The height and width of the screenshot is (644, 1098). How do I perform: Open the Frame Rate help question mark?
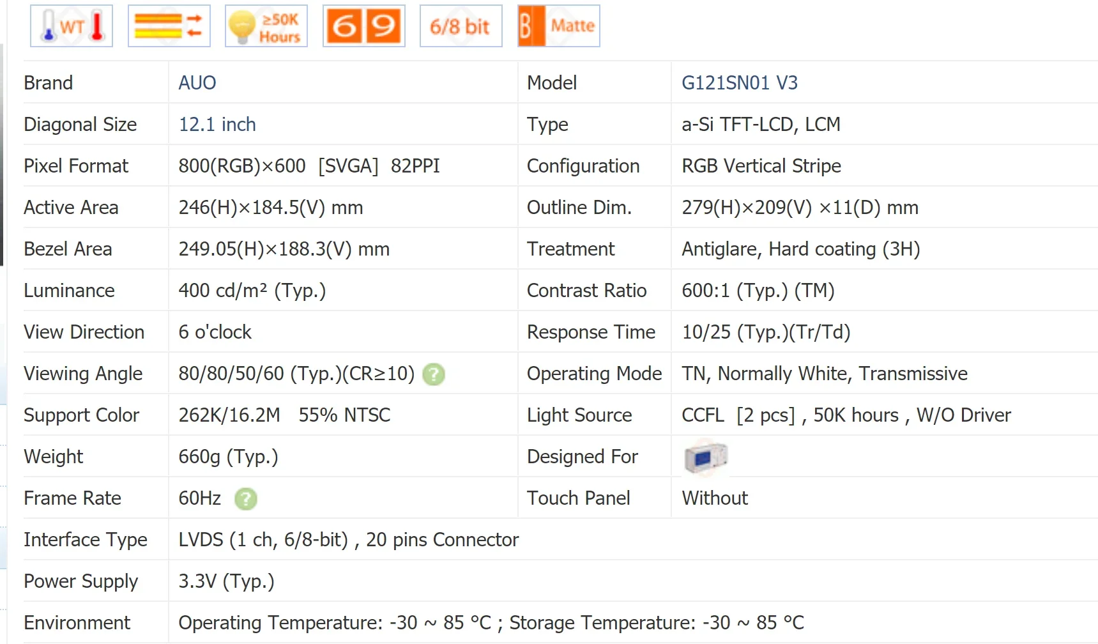246,499
